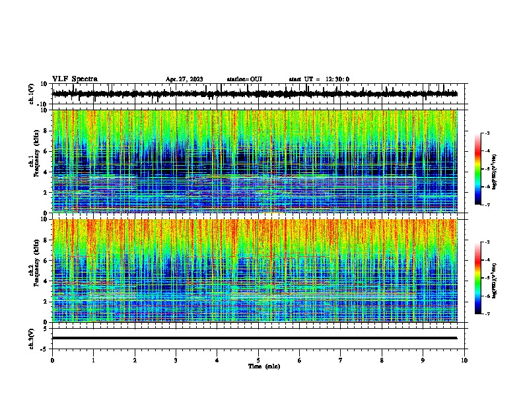The height and width of the screenshot is (404, 523).
Task: Click the "8" kHz tick of ch.1 spectrogram
Action: pyautogui.click(x=46, y=131)
